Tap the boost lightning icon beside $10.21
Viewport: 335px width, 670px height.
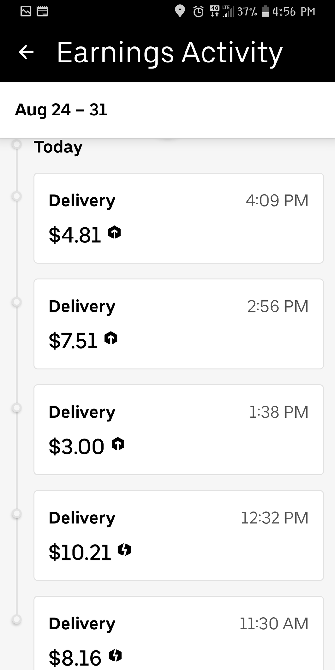124,550
